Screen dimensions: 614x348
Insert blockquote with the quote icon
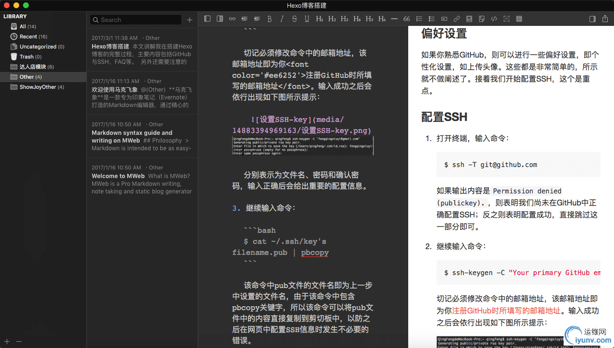pyautogui.click(x=407, y=19)
